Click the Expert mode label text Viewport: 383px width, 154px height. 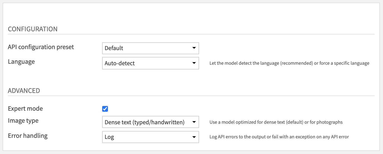click(25, 109)
